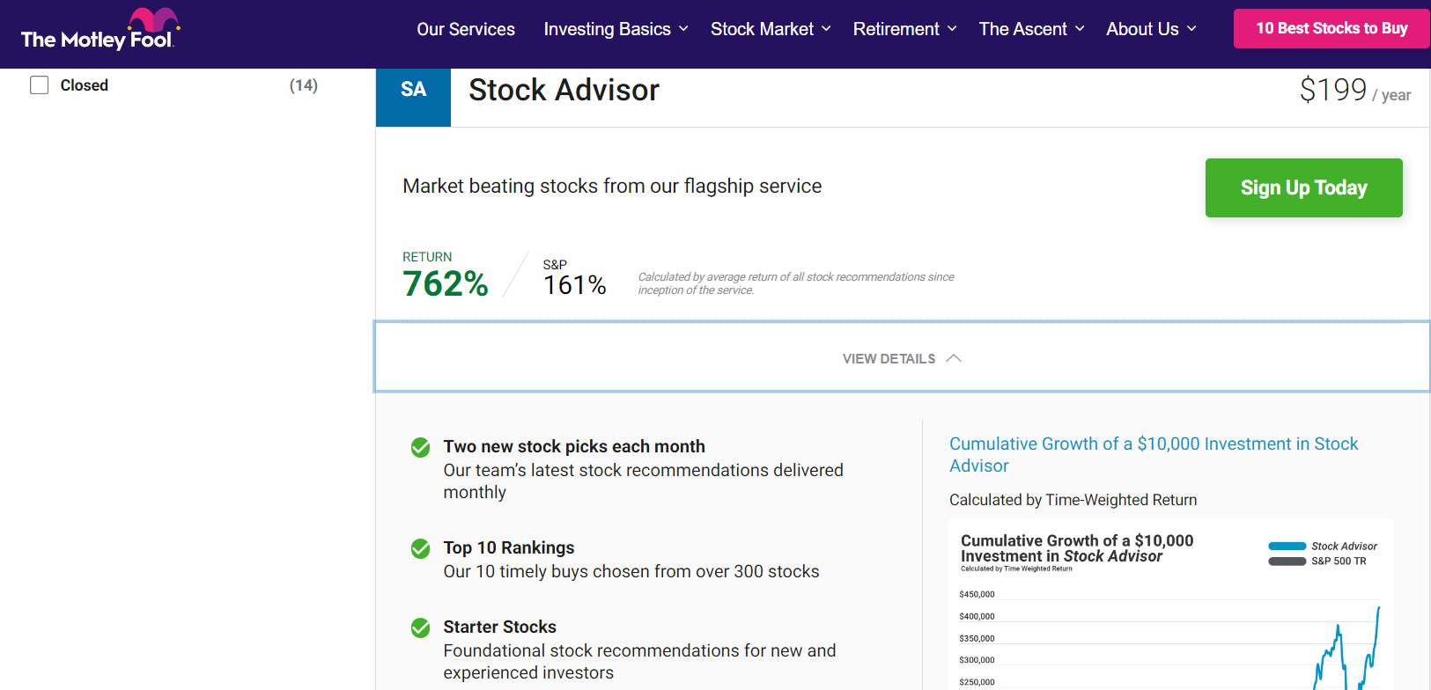Screen dimensions: 1431x690
Task: Toggle the Closed filter checkbox
Action: click(x=40, y=85)
